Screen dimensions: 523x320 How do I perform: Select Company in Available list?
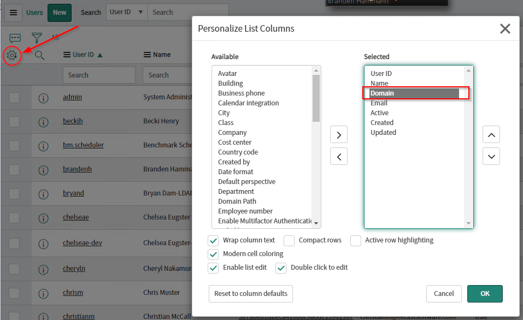click(232, 133)
